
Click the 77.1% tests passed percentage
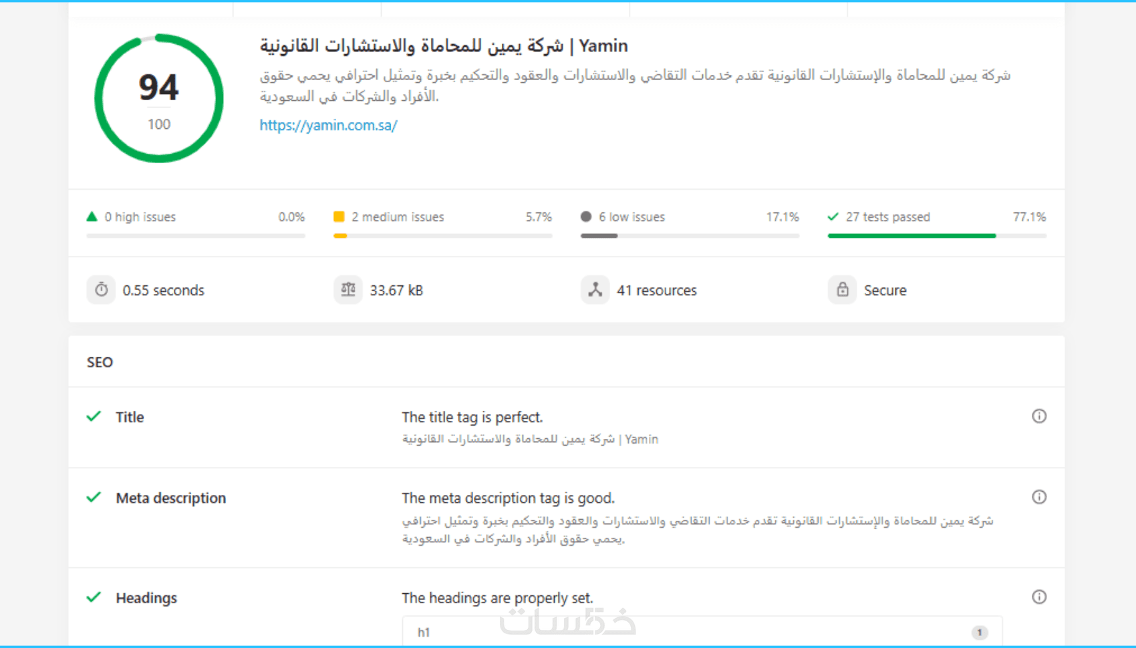tap(1030, 217)
